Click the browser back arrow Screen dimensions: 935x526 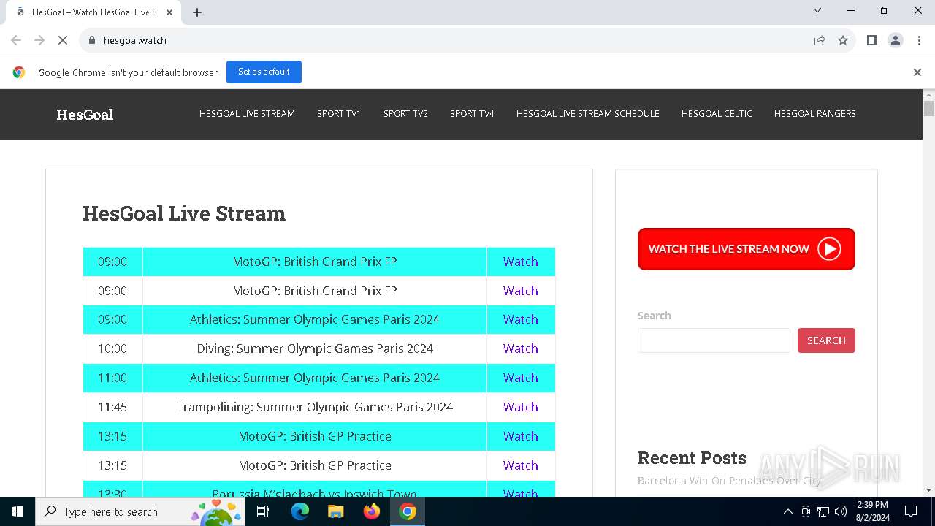pyautogui.click(x=16, y=40)
